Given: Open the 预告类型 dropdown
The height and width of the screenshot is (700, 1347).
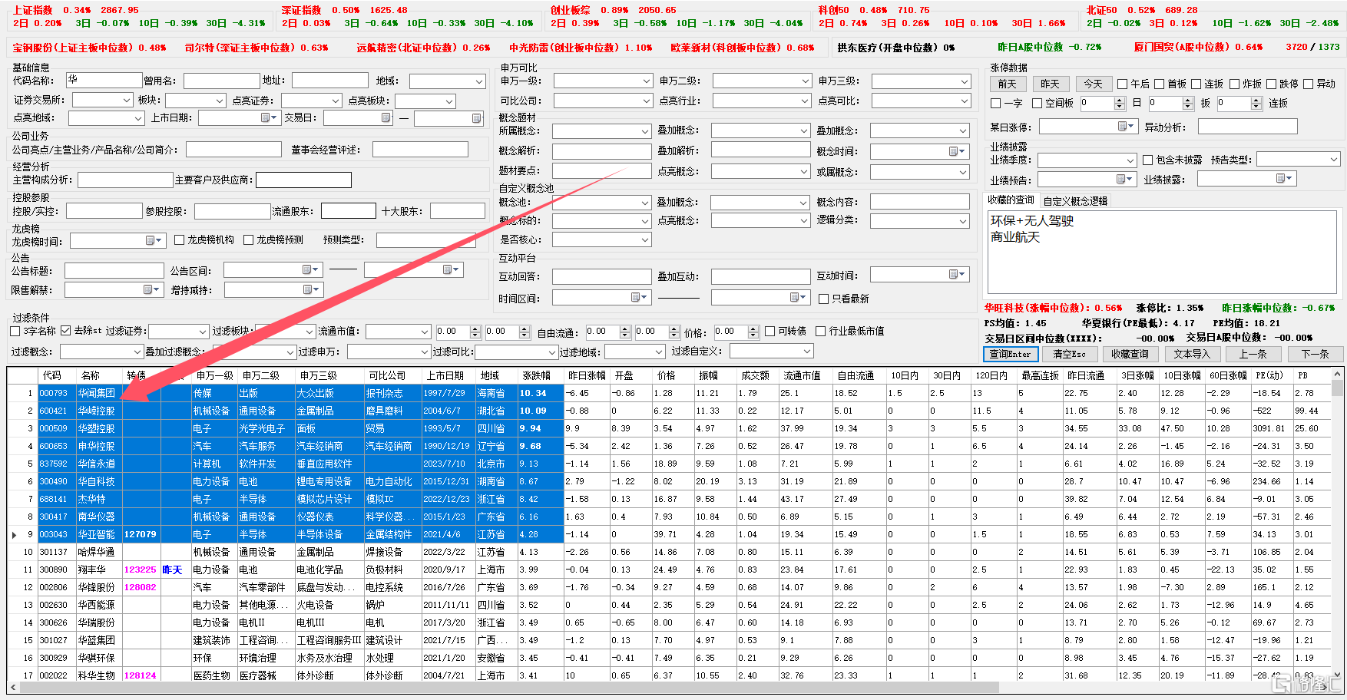Looking at the screenshot, I should click(x=1334, y=160).
